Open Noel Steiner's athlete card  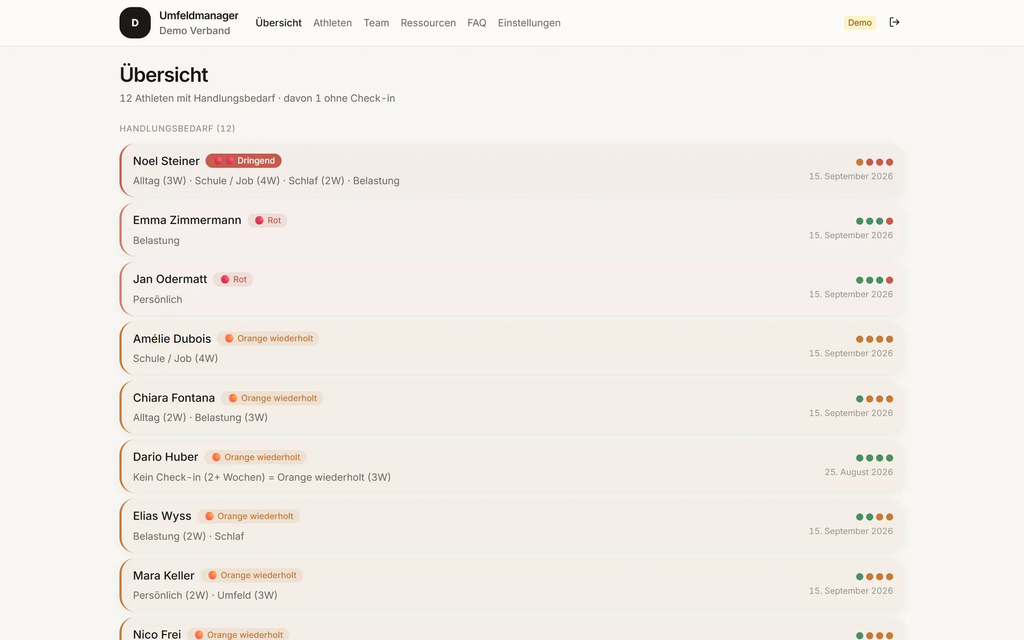coord(511,170)
